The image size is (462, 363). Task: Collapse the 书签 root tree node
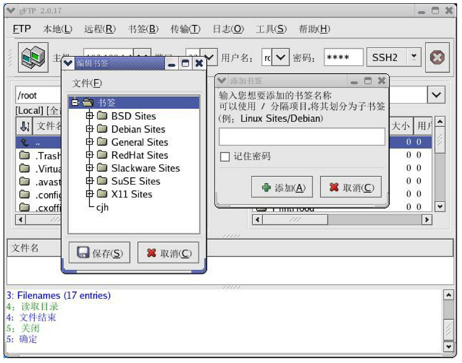pos(75,103)
